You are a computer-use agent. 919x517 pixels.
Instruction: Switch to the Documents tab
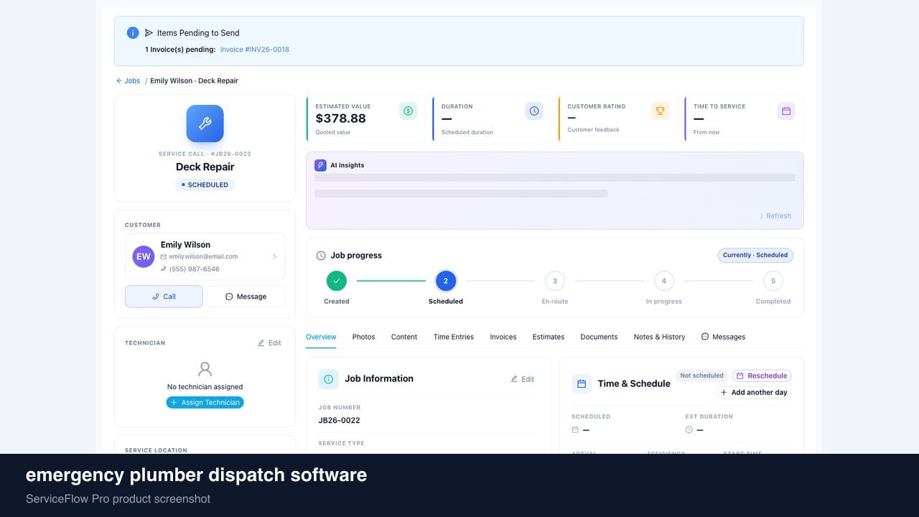pos(599,337)
